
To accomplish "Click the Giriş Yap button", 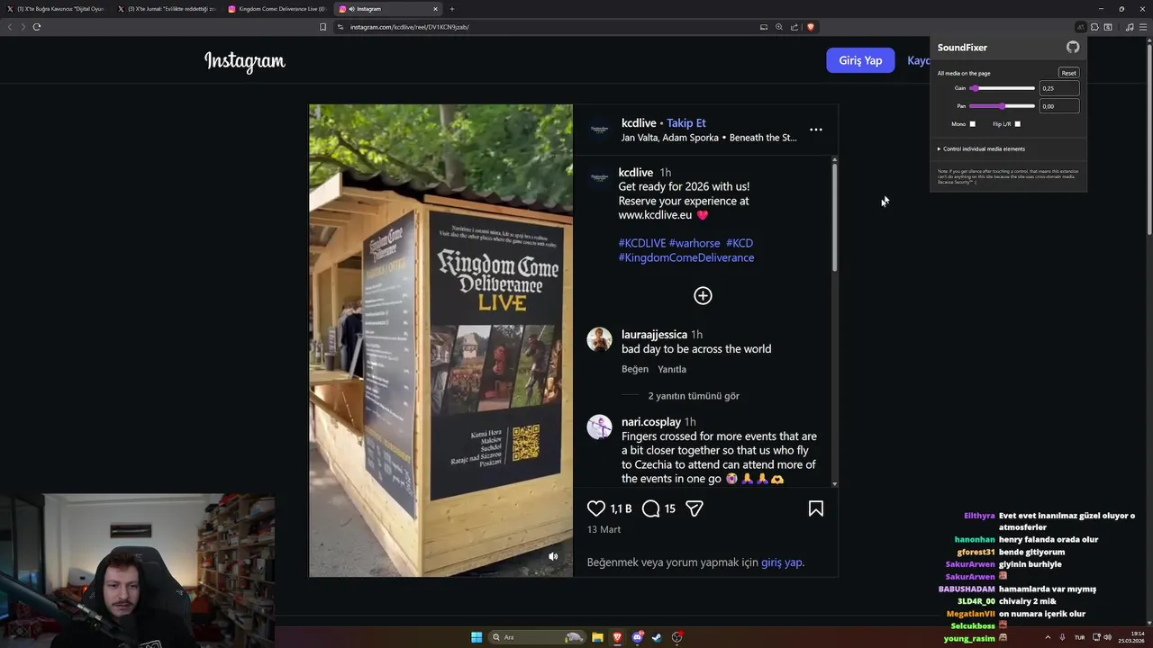I will (860, 60).
